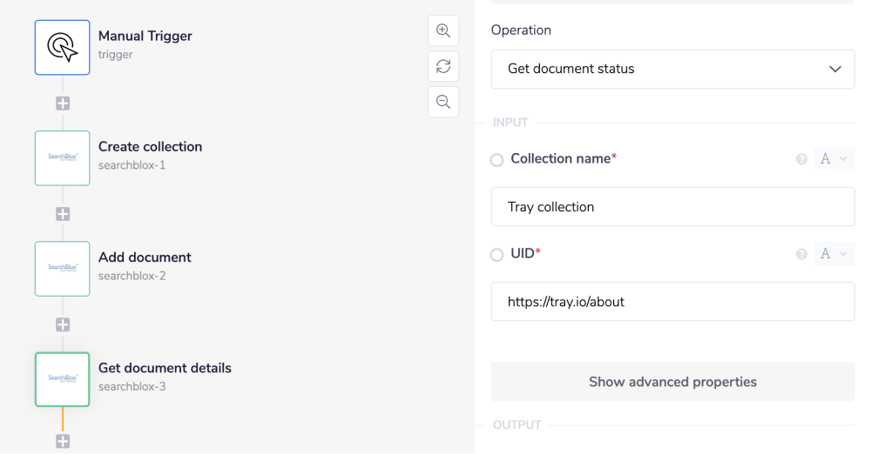Toggle the UID radio button
This screenshot has width=871, height=454.
click(x=497, y=255)
